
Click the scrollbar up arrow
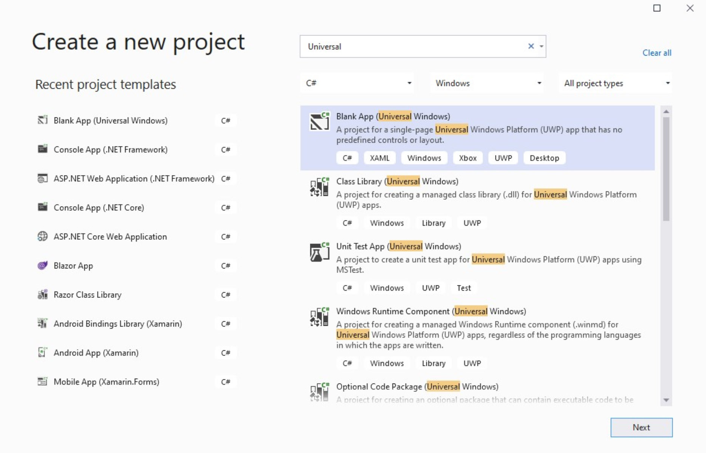click(x=666, y=111)
